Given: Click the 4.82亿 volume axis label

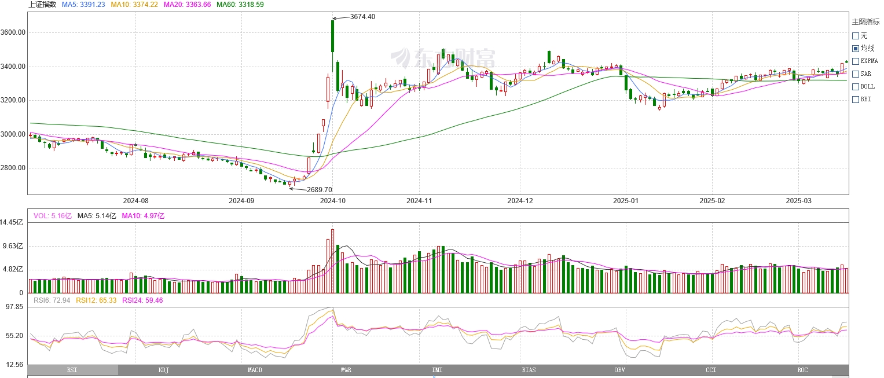Looking at the screenshot, I should [x=14, y=270].
